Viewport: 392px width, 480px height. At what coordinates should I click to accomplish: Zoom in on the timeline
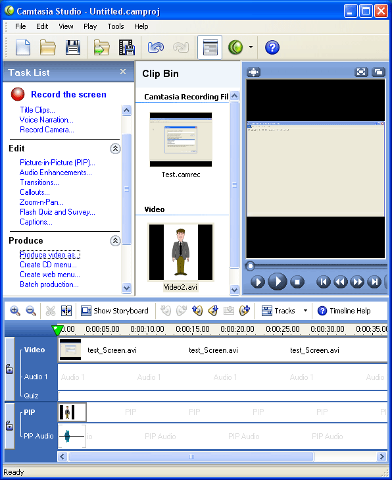[x=15, y=311]
